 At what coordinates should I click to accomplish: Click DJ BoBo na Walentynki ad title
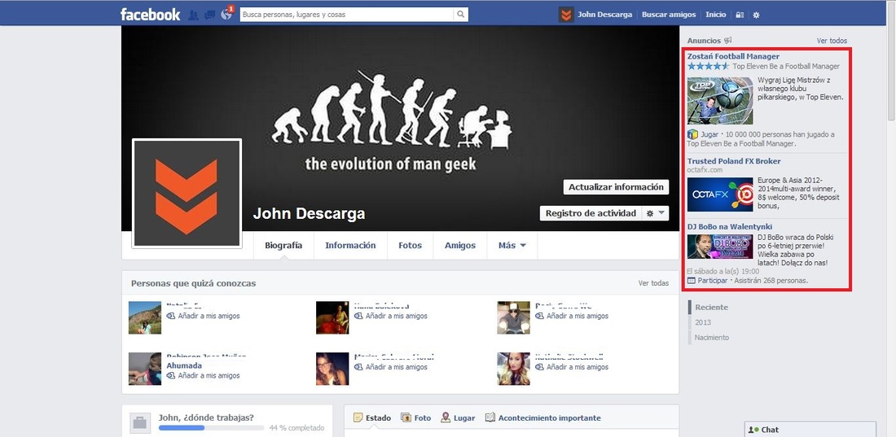tap(730, 227)
